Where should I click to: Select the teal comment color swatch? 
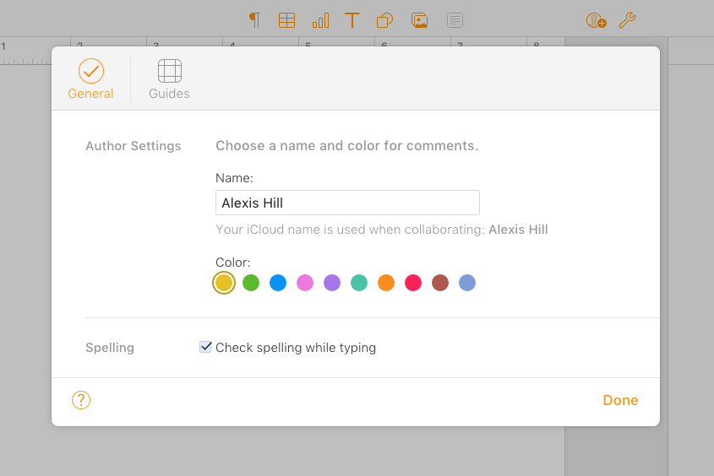click(x=359, y=283)
